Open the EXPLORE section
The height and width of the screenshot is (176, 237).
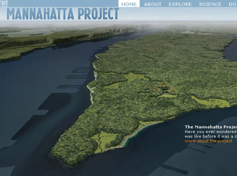[x=180, y=4]
